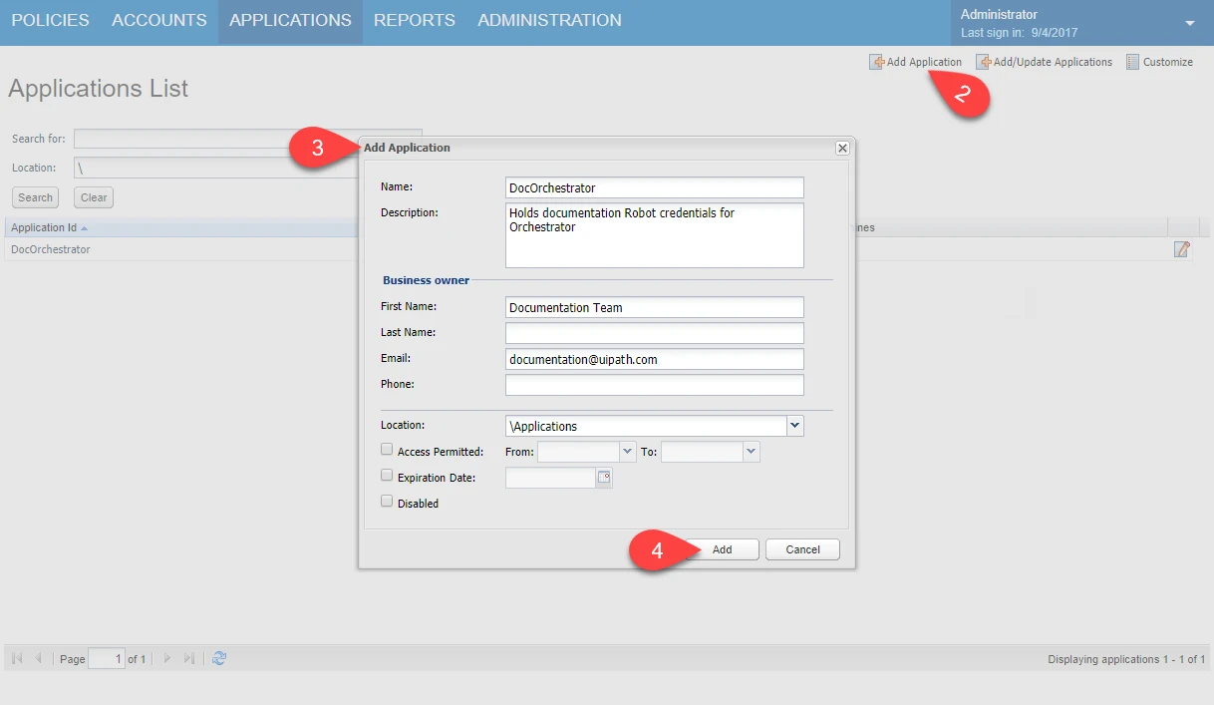Click the First Name input field

(x=654, y=307)
